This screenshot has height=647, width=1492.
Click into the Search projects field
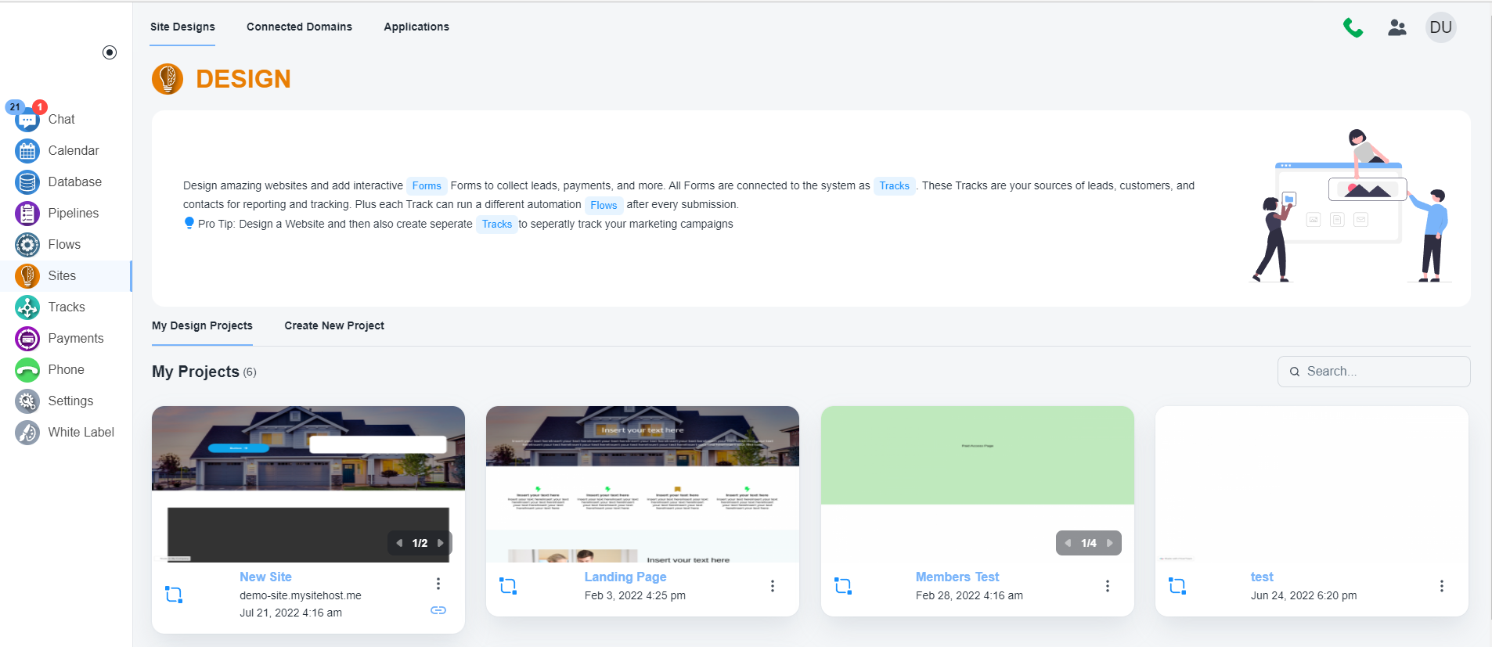[1374, 372]
